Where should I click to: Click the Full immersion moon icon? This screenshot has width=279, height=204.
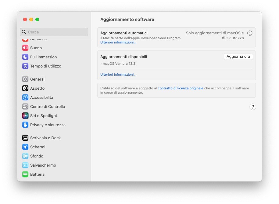(x=25, y=57)
